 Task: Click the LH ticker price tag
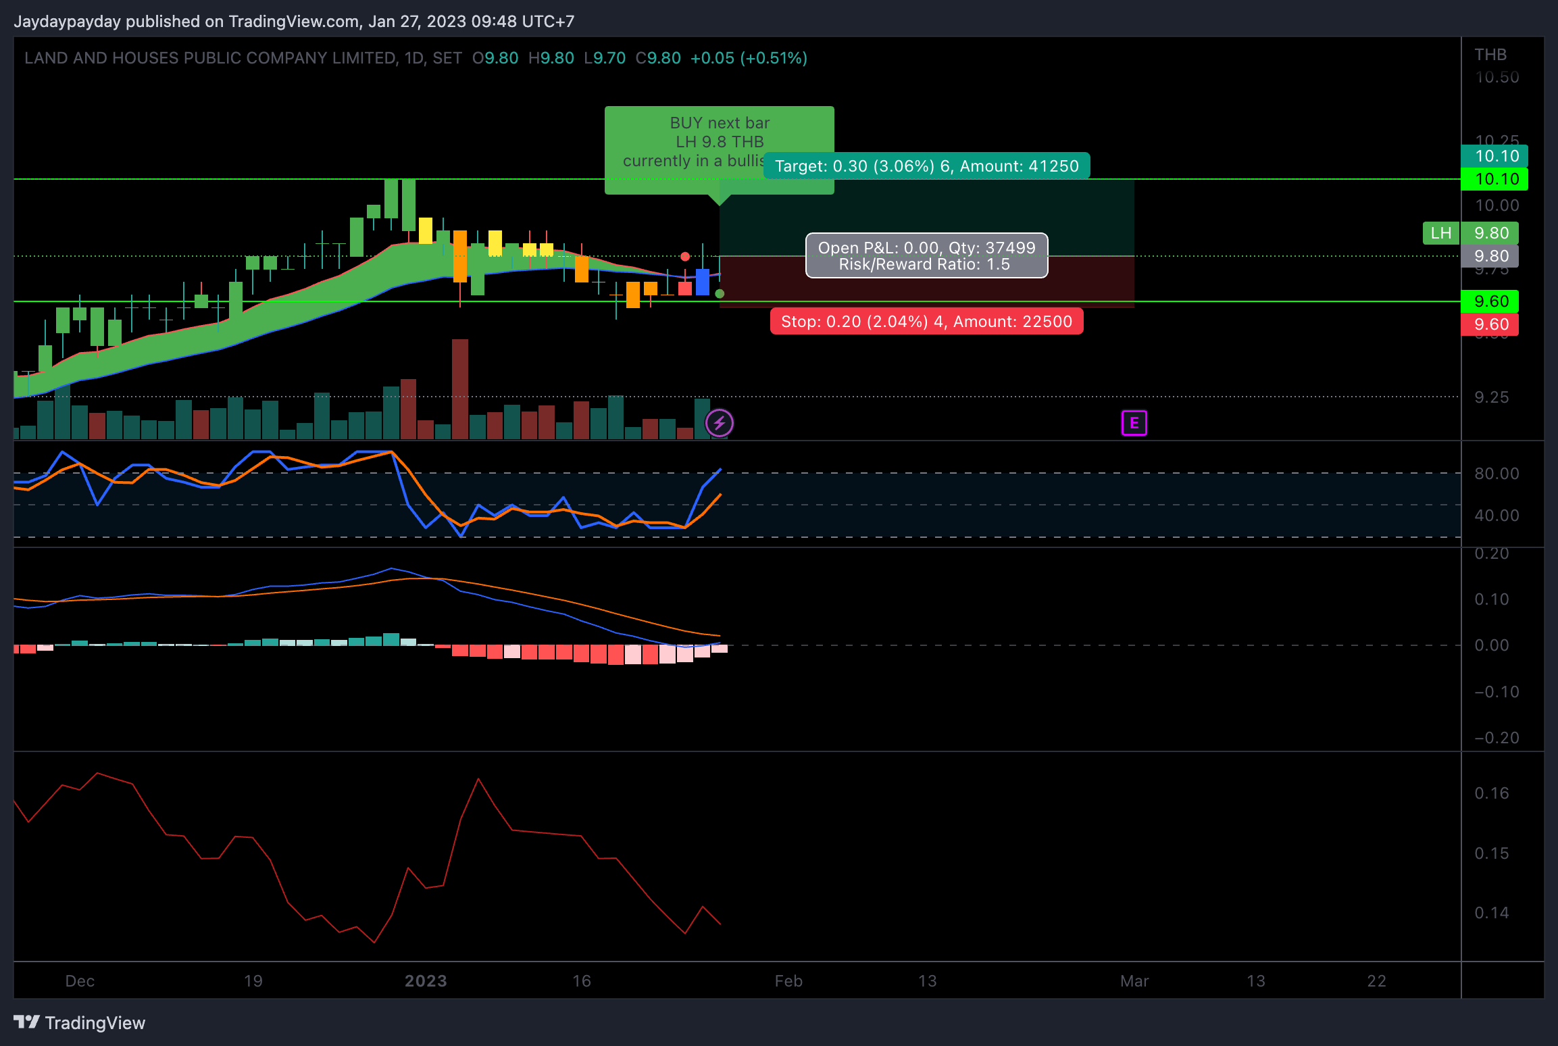pos(1440,233)
